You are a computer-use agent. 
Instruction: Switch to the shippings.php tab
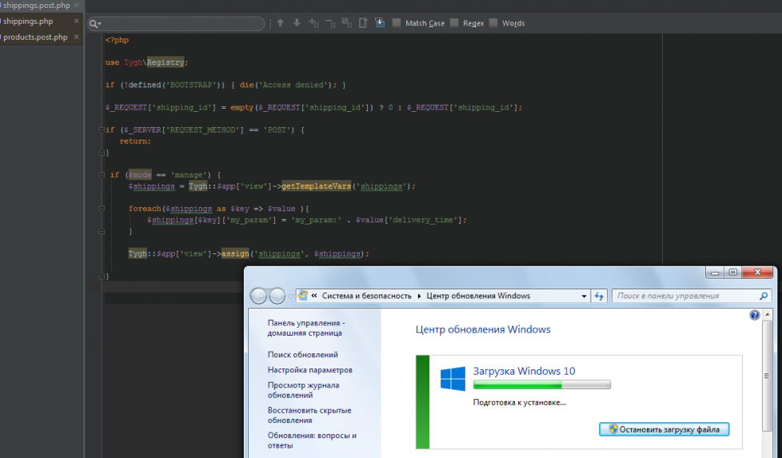(x=26, y=21)
